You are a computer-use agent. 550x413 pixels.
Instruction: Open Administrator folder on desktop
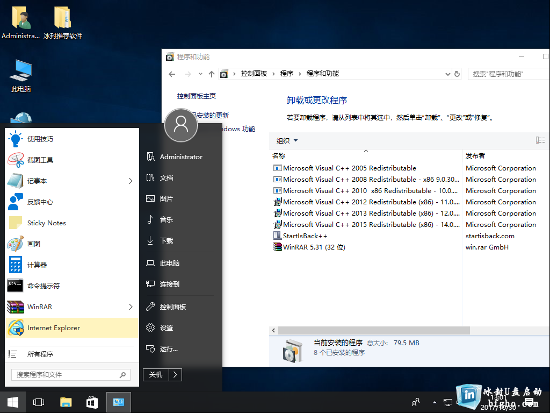tap(21, 23)
